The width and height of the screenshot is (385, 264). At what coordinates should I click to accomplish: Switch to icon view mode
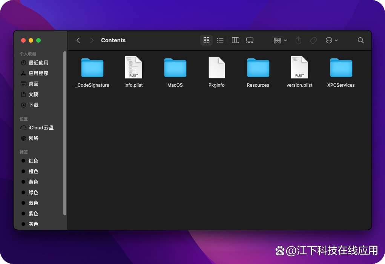(x=206, y=40)
